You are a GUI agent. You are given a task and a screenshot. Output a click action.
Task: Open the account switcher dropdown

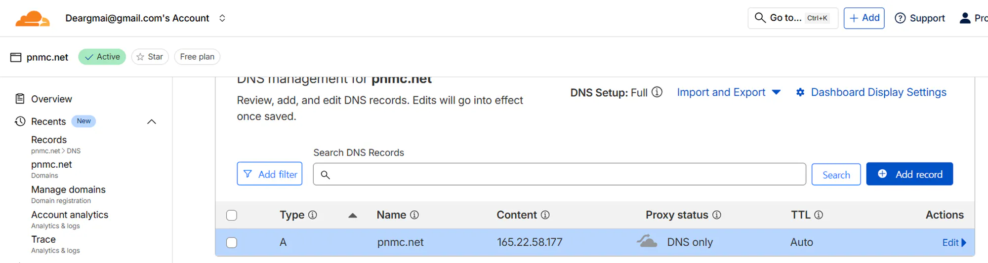222,18
